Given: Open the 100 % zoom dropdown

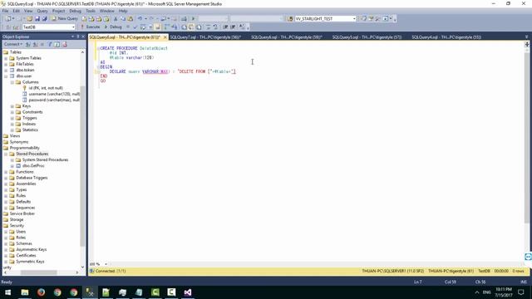Looking at the screenshot, I should [x=106, y=264].
